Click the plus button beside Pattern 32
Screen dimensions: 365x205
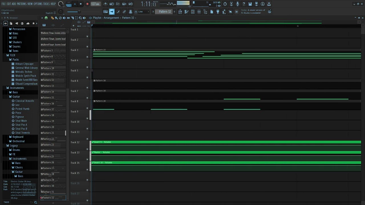click(175, 12)
